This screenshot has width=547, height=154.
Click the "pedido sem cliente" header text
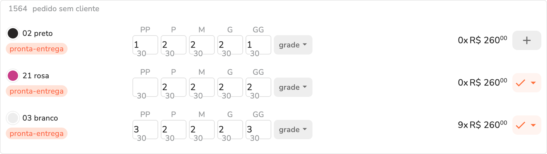tap(66, 9)
